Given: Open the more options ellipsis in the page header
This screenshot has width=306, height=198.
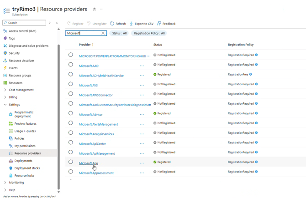Looking at the screenshot, I should pyautogui.click(x=102, y=9).
